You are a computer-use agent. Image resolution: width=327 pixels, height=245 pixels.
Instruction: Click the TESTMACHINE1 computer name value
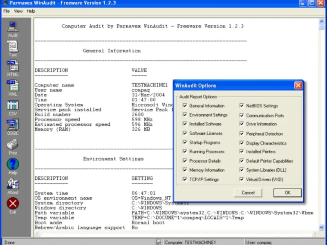150,85
